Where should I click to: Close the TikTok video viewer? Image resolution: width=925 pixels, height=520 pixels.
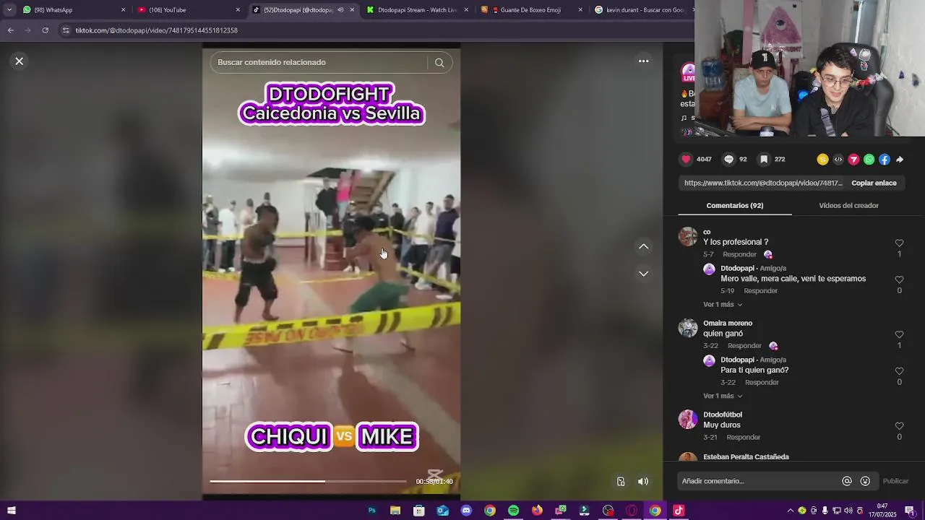click(x=20, y=61)
